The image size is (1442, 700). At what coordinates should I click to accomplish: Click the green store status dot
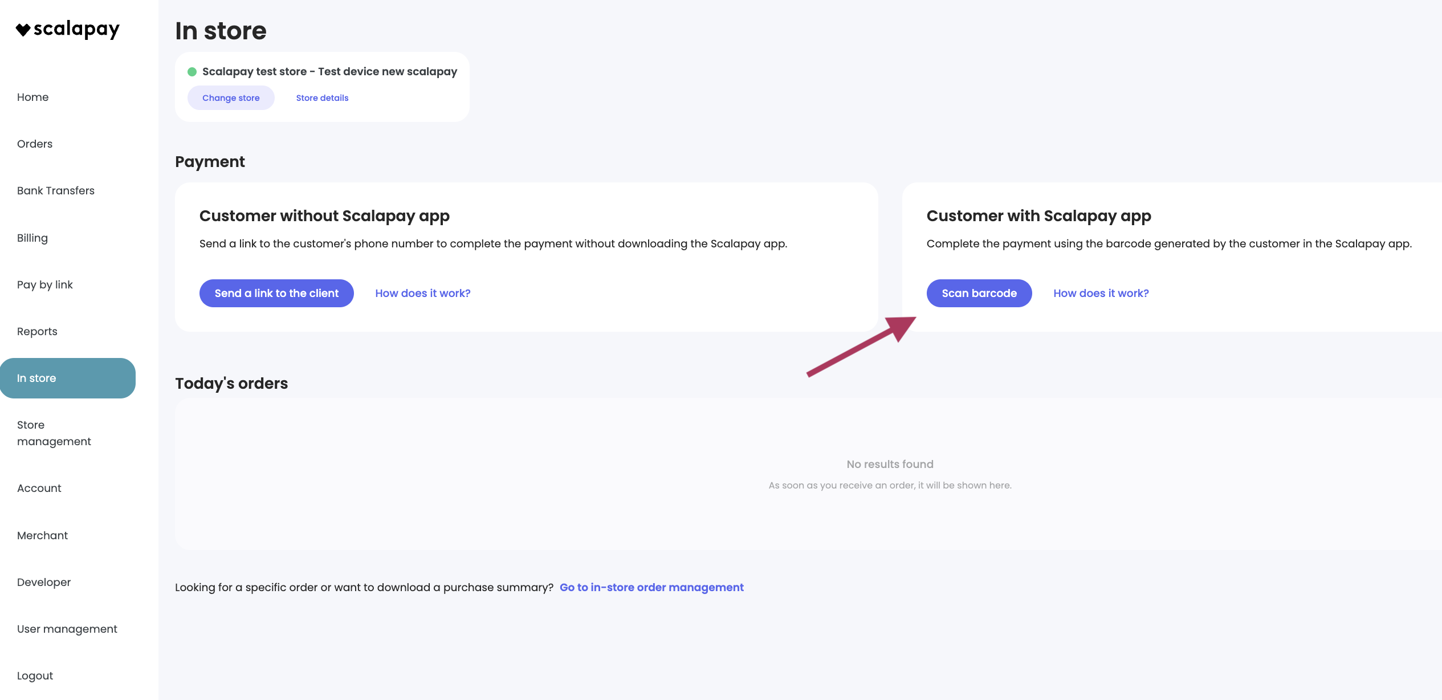[192, 72]
